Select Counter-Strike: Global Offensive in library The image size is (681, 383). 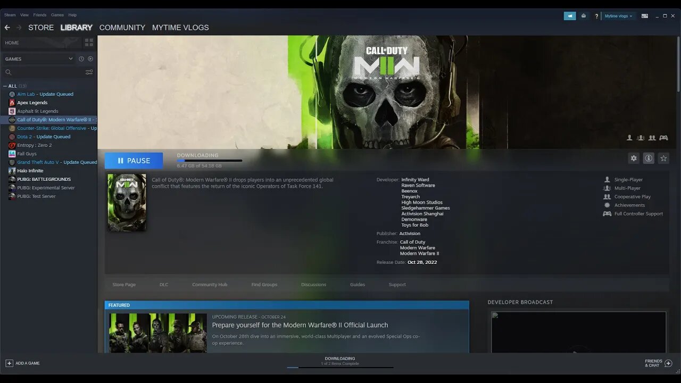point(57,128)
